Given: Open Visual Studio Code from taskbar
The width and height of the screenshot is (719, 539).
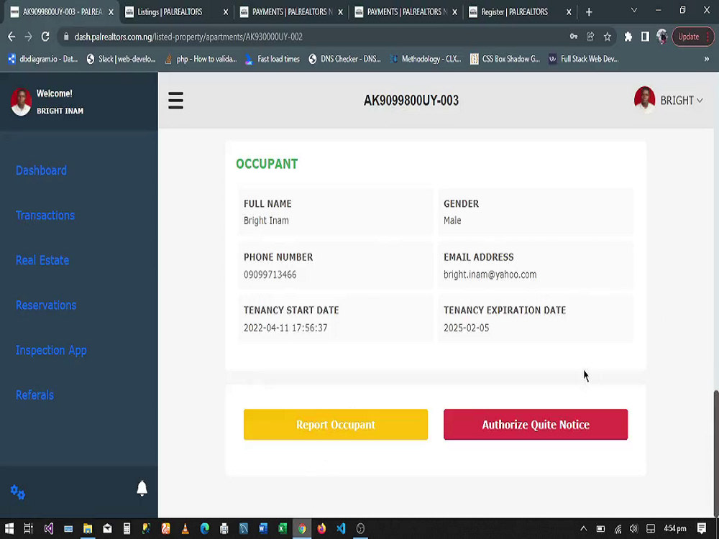Looking at the screenshot, I should pyautogui.click(x=341, y=528).
